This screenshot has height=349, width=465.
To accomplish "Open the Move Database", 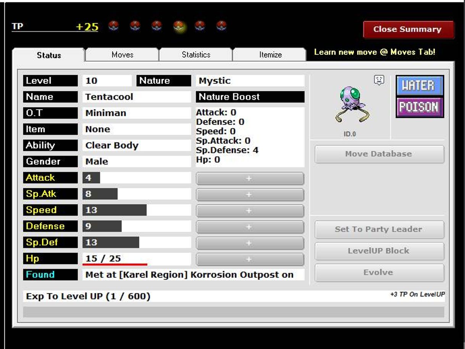I will 379,154.
